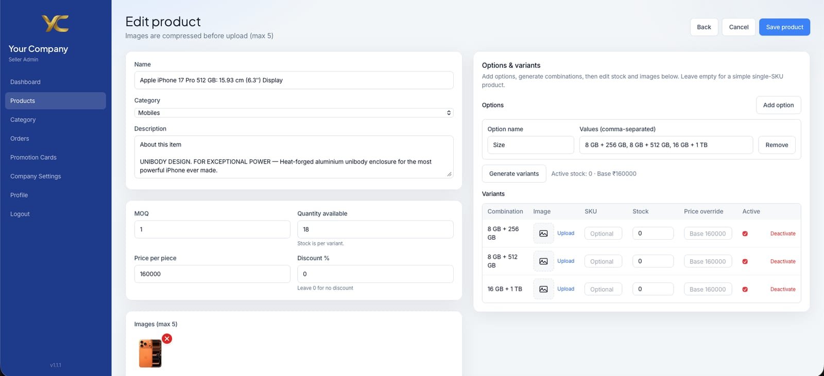Open Company Settings in the sidebar
The image size is (824, 376).
tap(56, 176)
